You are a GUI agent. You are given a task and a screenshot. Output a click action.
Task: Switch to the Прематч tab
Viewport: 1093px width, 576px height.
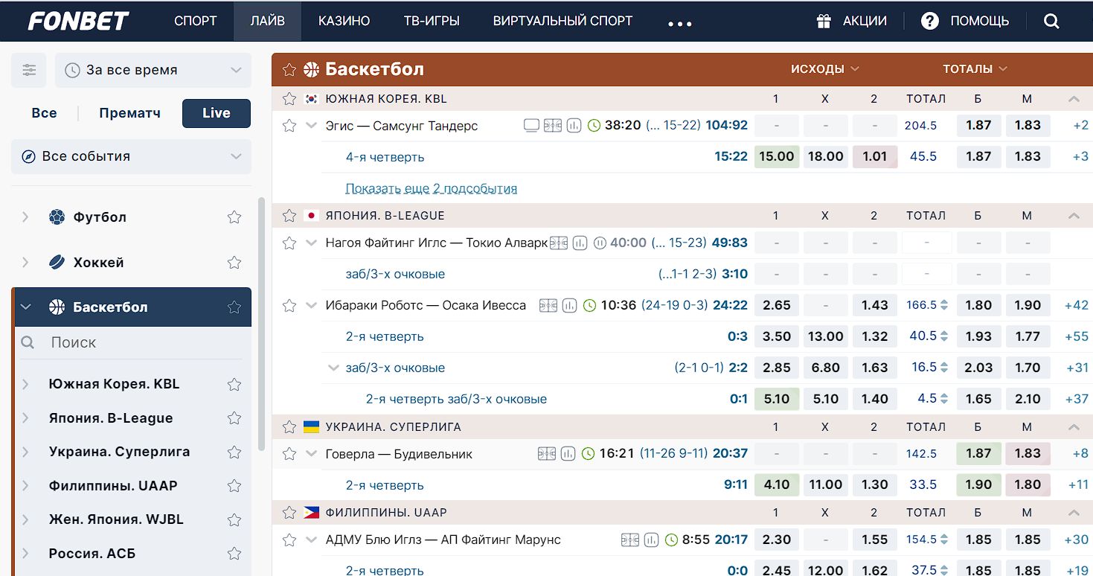pyautogui.click(x=130, y=113)
